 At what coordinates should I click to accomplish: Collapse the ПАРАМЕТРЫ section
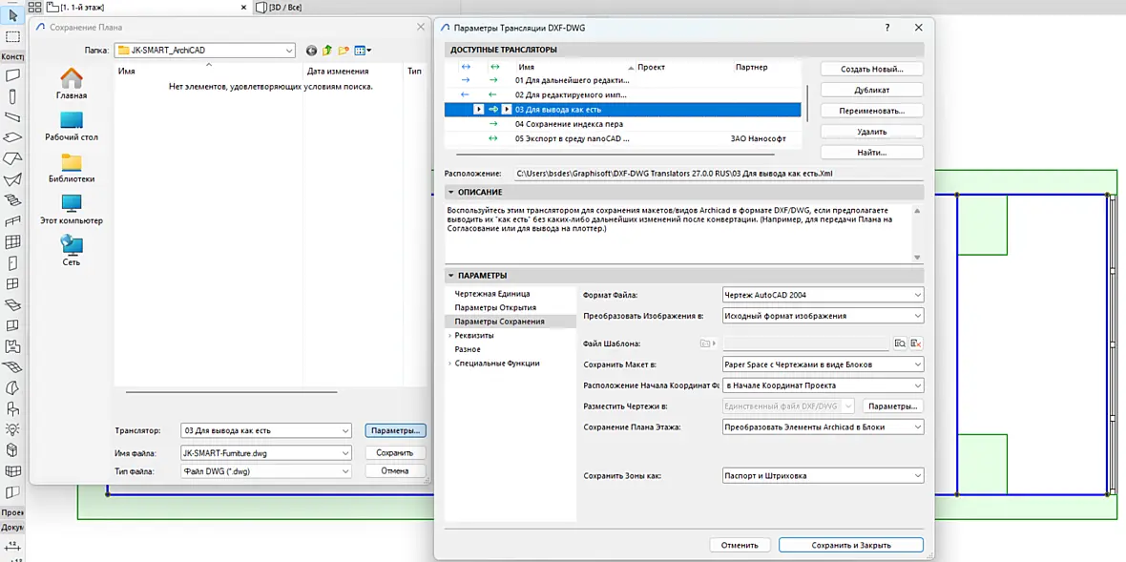point(451,276)
